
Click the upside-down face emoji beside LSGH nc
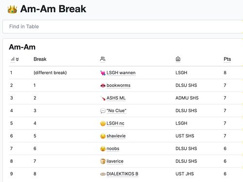tap(103, 123)
